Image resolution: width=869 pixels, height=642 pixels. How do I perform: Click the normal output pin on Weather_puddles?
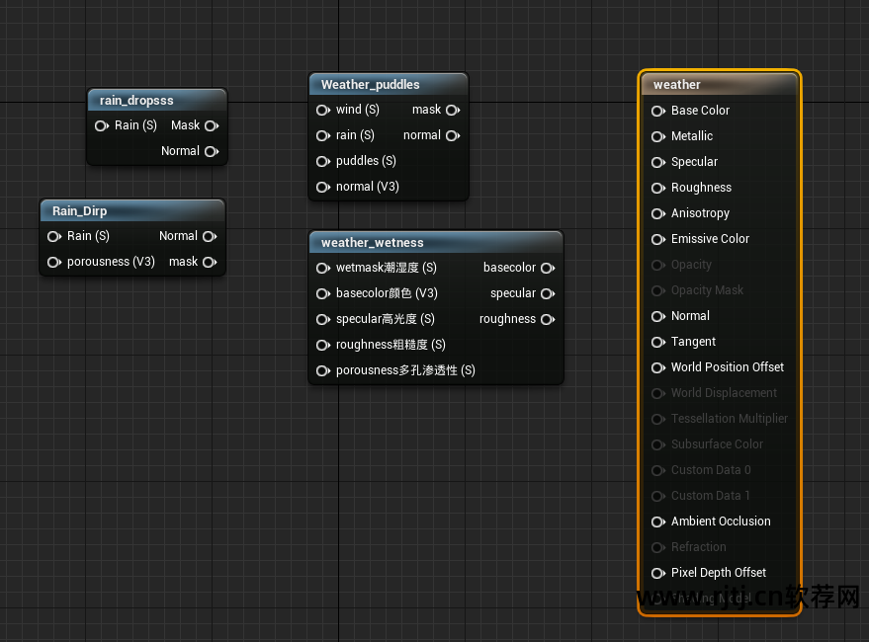pos(453,135)
